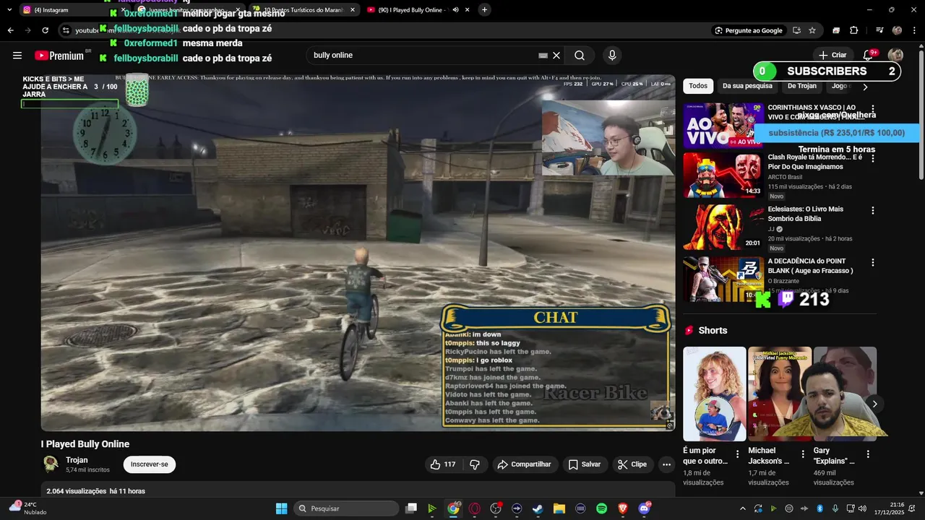Viewport: 925px width, 520px height.
Task: Like the video with thumbs up
Action: (x=442, y=464)
